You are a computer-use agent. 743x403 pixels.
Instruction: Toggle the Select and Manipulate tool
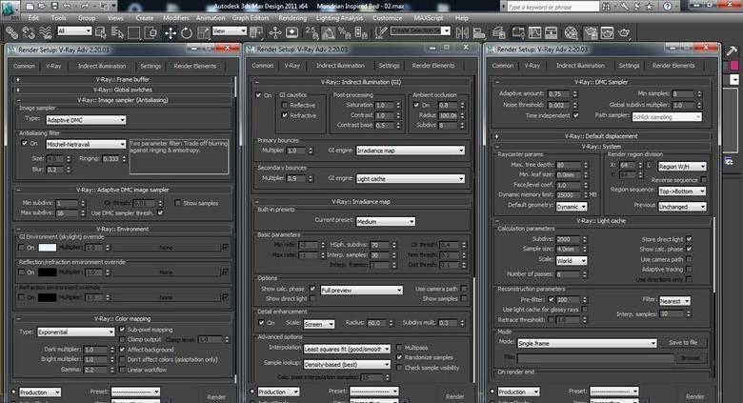[x=275, y=32]
